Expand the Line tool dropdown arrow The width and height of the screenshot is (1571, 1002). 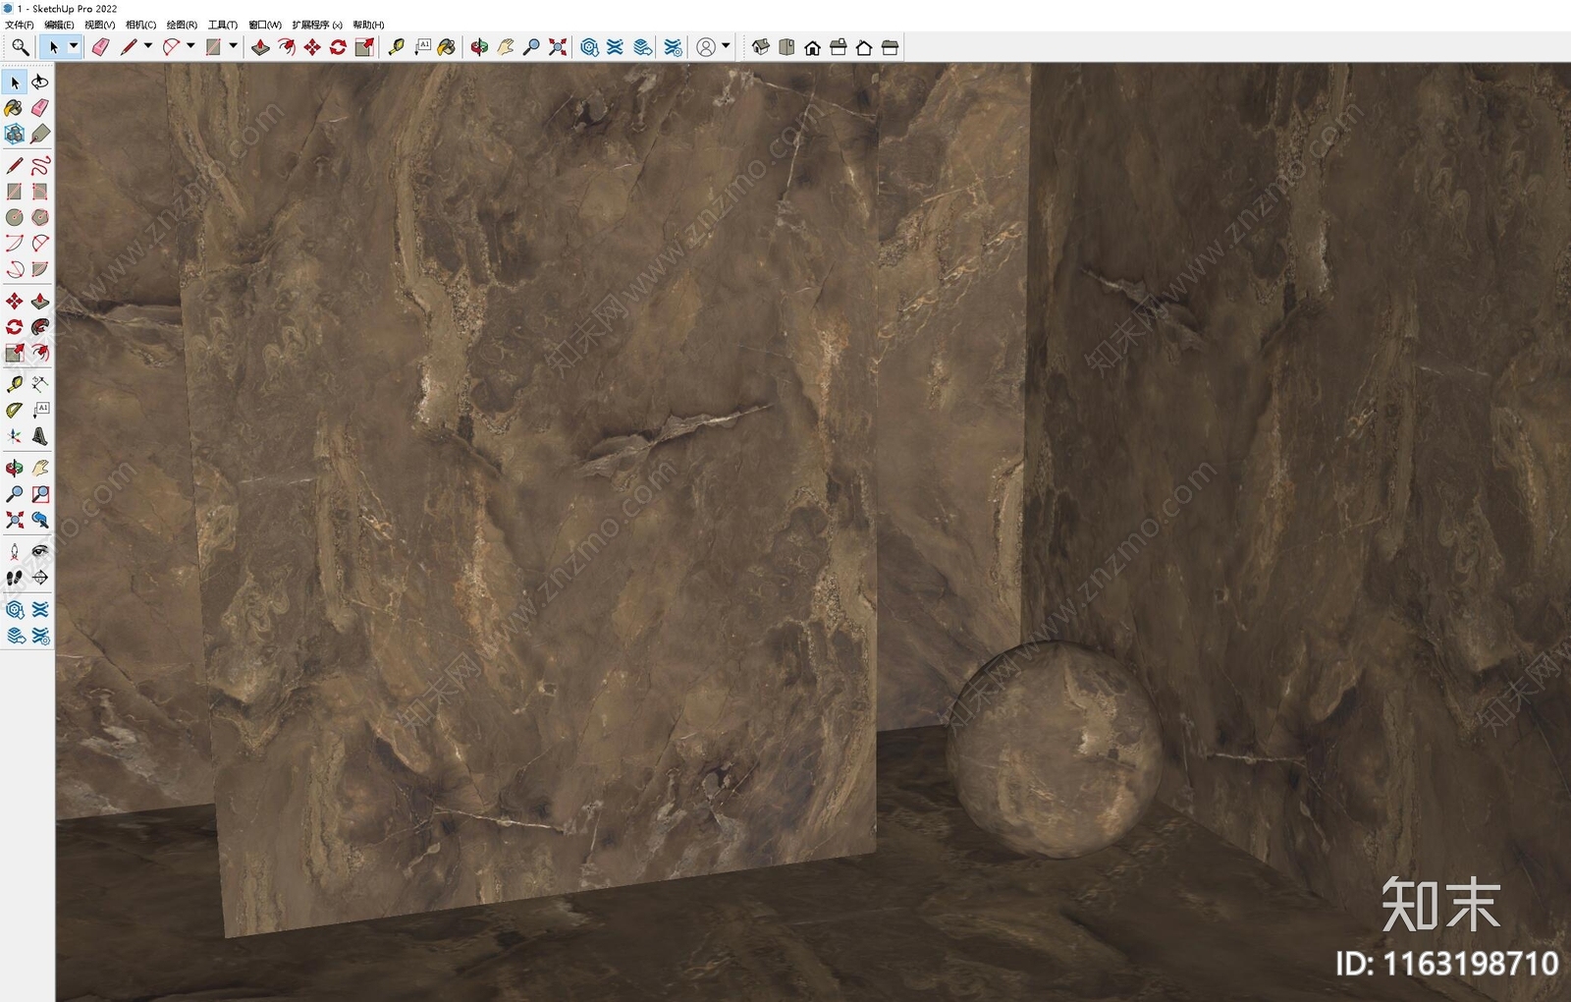coord(148,46)
